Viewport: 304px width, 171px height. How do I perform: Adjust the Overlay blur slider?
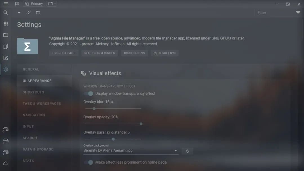[x=113, y=109]
